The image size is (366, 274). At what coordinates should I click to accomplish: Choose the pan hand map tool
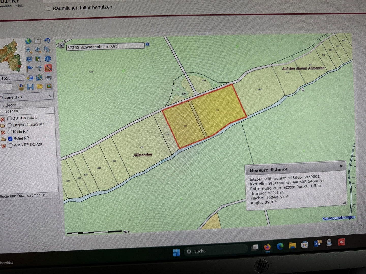[x=38, y=59]
